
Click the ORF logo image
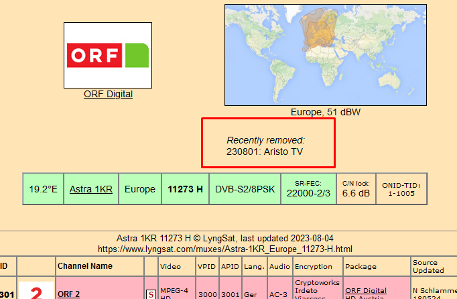pyautogui.click(x=108, y=55)
